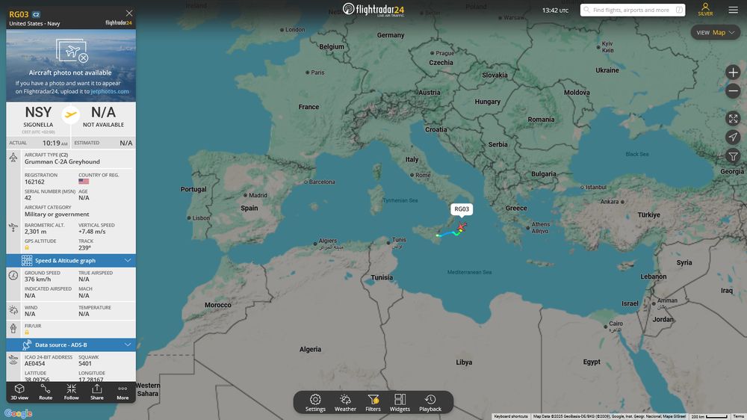Select Grumman C-2A Greyhound aircraft type
747x420 pixels.
click(x=63, y=161)
